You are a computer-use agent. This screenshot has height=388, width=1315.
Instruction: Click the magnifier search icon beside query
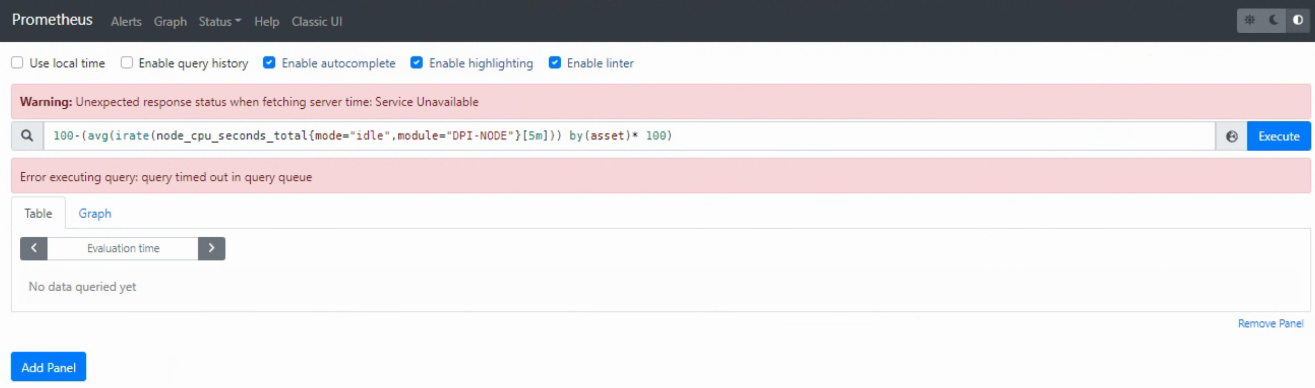(x=27, y=136)
